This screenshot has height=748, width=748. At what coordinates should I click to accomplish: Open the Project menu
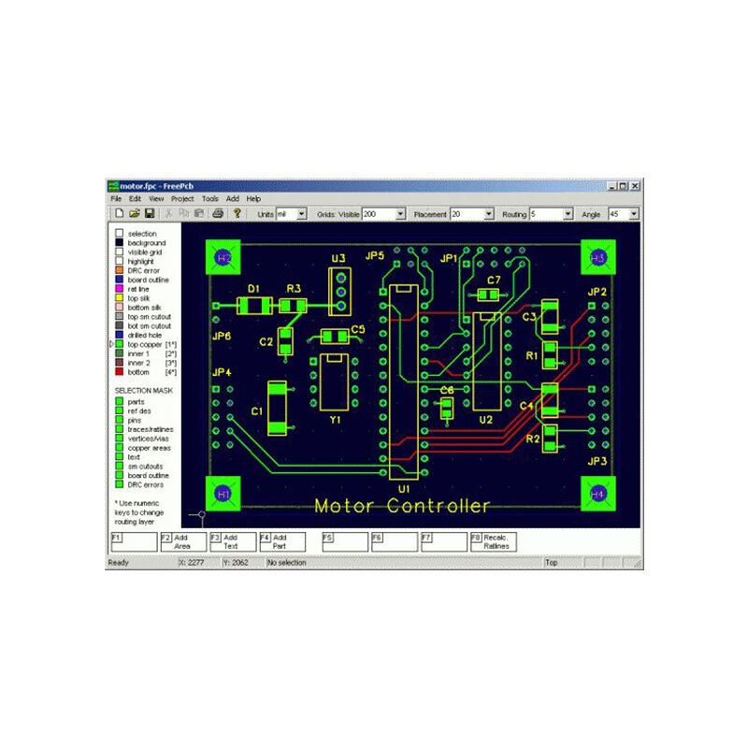(182, 198)
